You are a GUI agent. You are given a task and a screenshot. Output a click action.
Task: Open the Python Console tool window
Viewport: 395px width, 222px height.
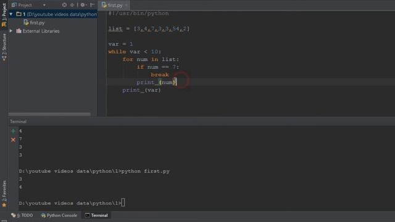(x=59, y=215)
